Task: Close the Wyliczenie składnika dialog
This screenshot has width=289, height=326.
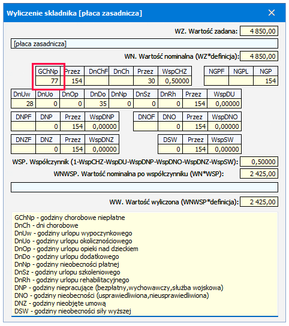Action: (272, 13)
